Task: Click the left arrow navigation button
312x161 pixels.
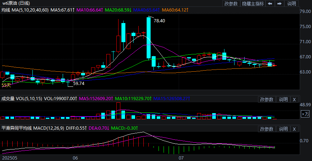Action: click(x=270, y=4)
